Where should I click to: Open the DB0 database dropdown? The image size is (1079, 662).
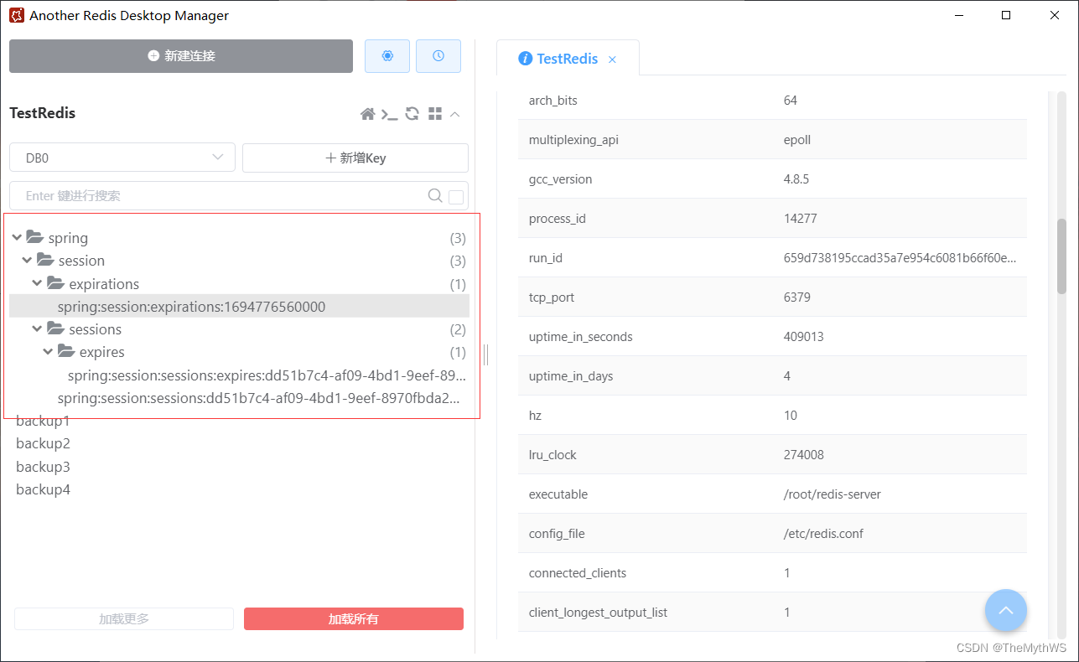tap(122, 158)
